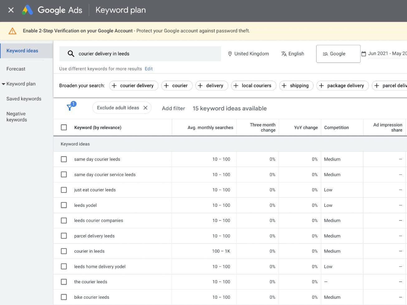407x305 pixels.
Task: Click 'Medium' competition for parcel delivery leeds
Action: click(x=332, y=236)
